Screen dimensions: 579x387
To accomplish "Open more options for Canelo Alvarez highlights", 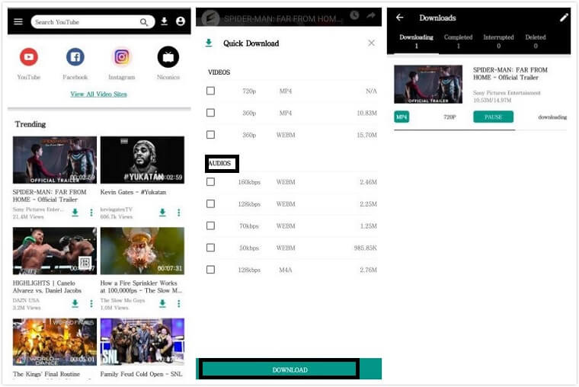I will click(91, 303).
